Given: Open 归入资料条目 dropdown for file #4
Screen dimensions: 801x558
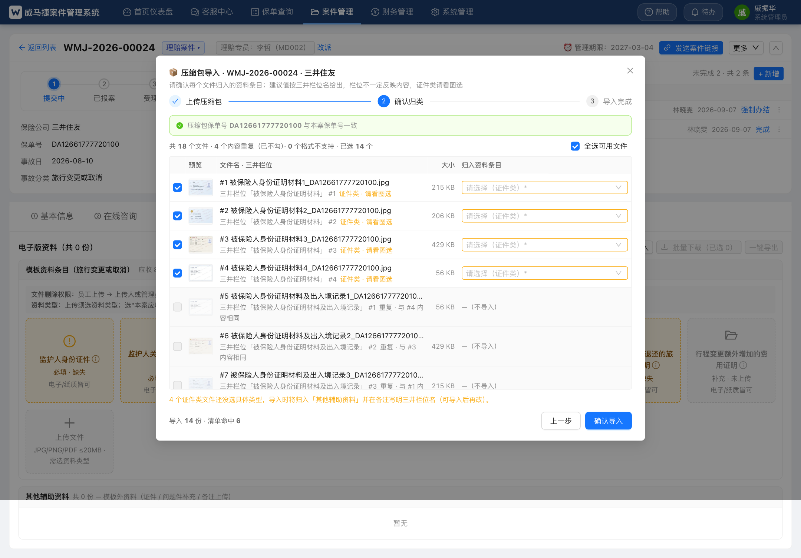Looking at the screenshot, I should (x=544, y=273).
